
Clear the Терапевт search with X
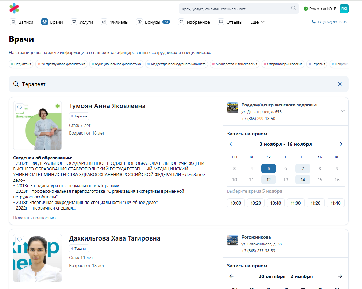tap(340, 84)
